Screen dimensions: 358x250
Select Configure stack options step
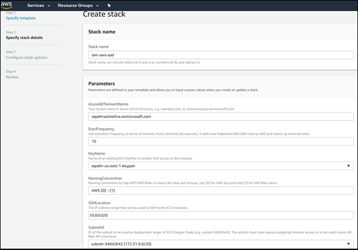click(26, 58)
